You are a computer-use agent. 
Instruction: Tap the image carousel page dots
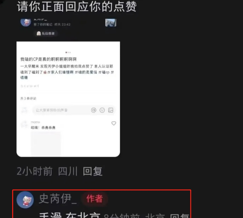68,52
